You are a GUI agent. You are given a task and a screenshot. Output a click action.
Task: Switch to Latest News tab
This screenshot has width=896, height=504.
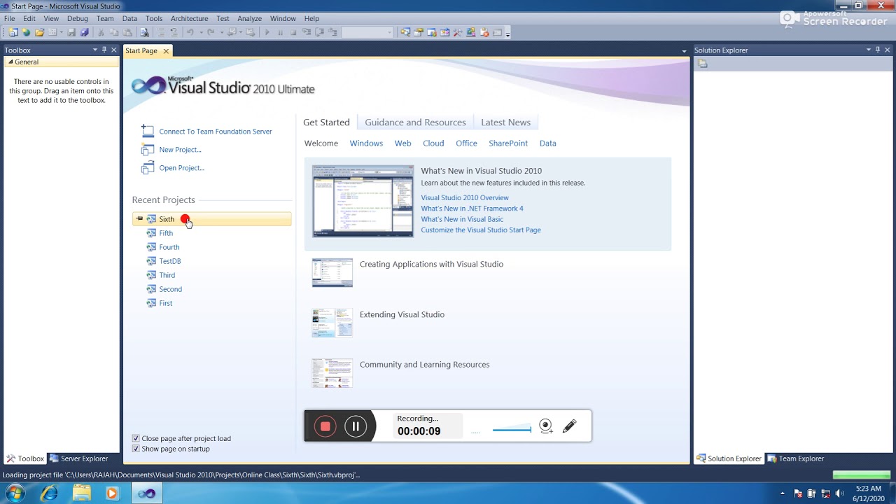(505, 122)
